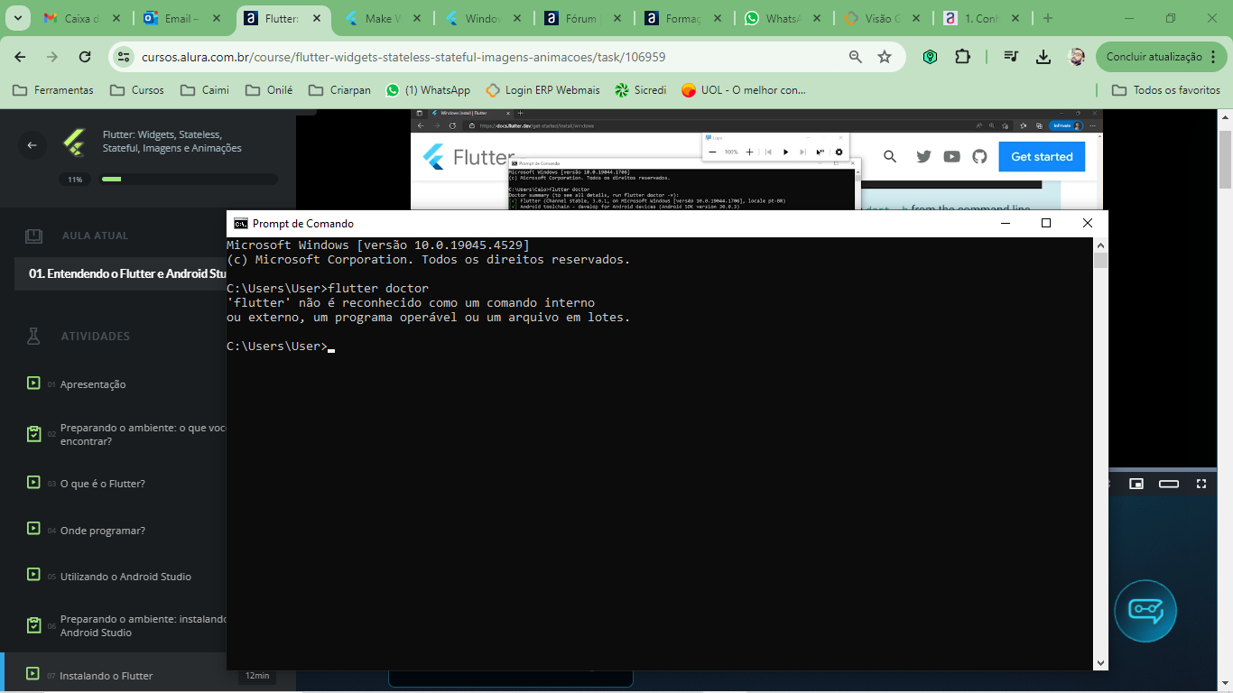Click the GitHub icon in the video

coord(979,157)
